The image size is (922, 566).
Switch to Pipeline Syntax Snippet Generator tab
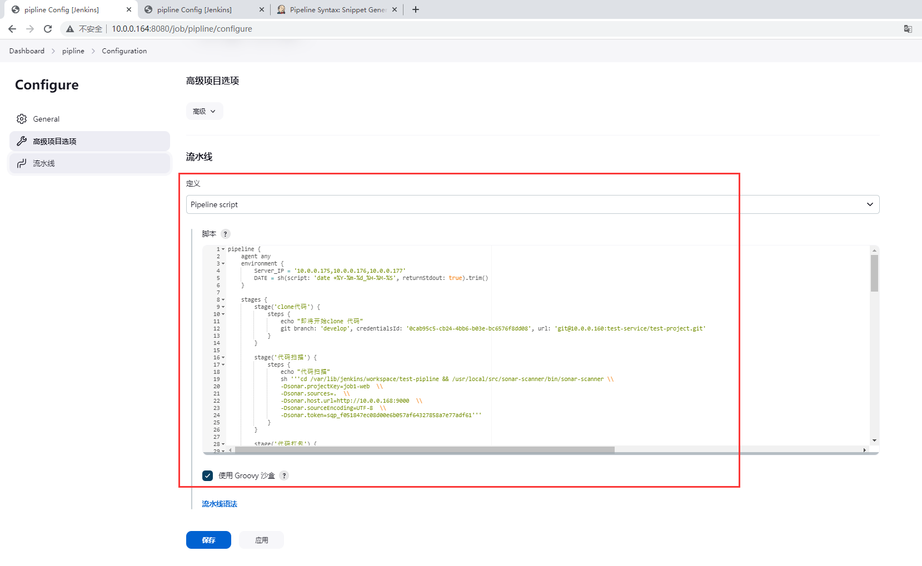click(x=338, y=9)
